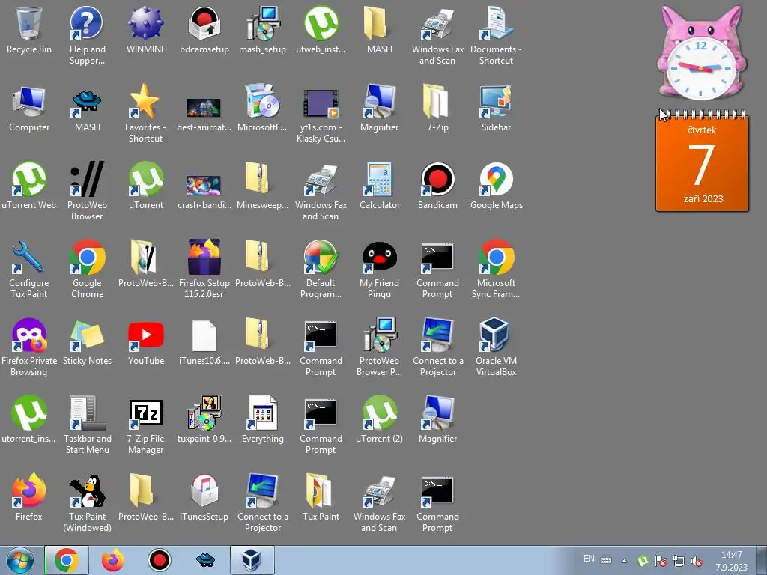767x575 pixels.
Task: Open the Calculator shortcut
Action: (379, 186)
